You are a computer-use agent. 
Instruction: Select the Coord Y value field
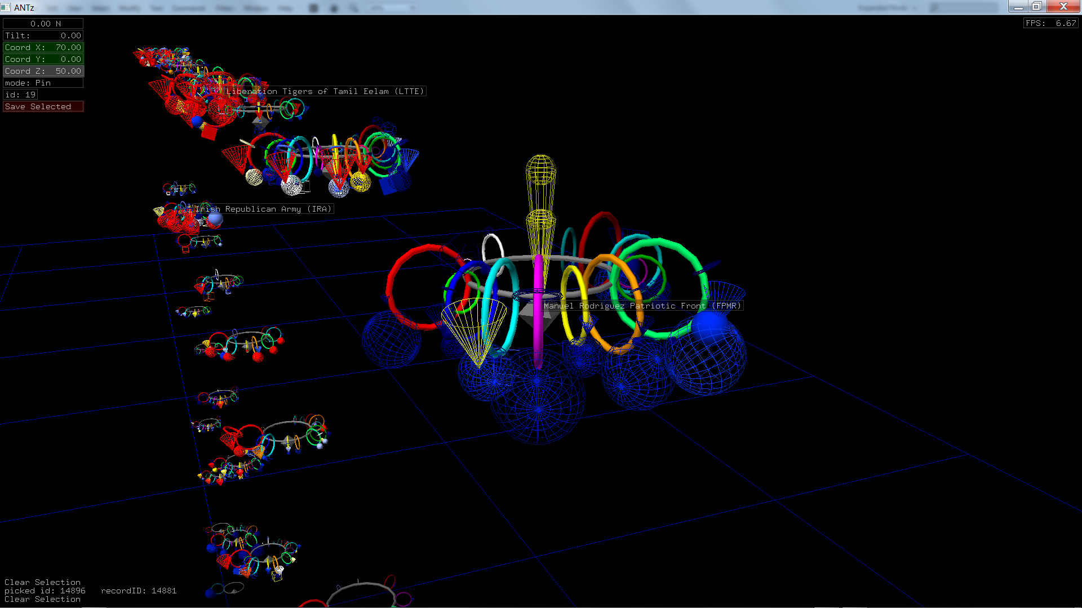[x=43, y=59]
